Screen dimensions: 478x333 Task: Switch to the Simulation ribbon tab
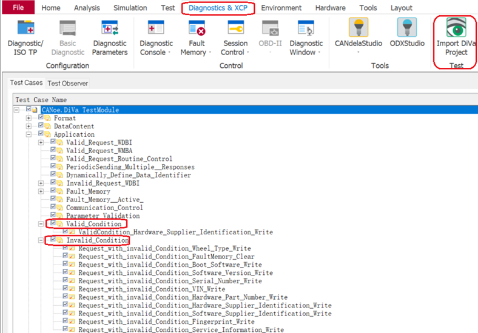point(130,8)
